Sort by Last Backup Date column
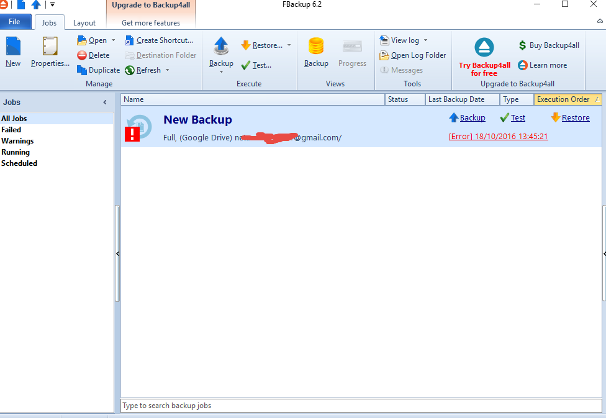The width and height of the screenshot is (606, 418). [462, 99]
